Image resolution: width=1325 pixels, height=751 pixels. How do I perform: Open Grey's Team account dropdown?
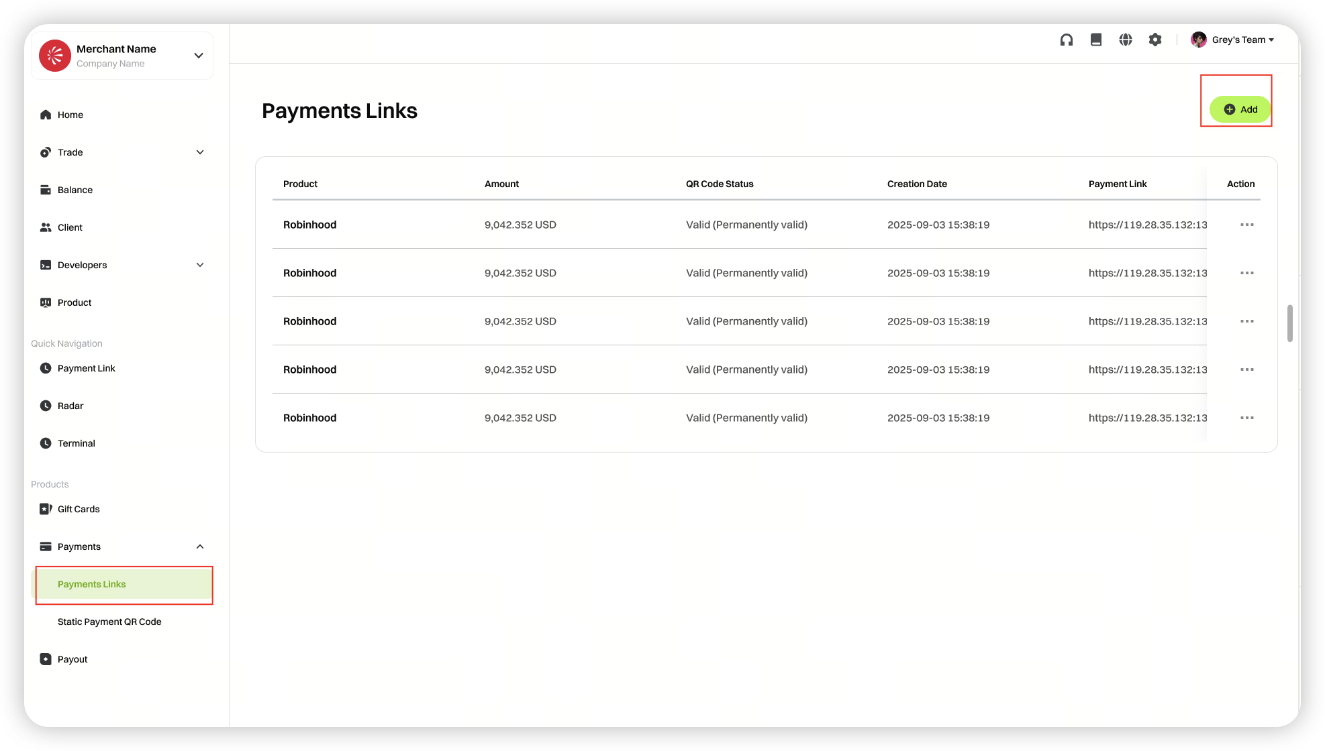1234,40
